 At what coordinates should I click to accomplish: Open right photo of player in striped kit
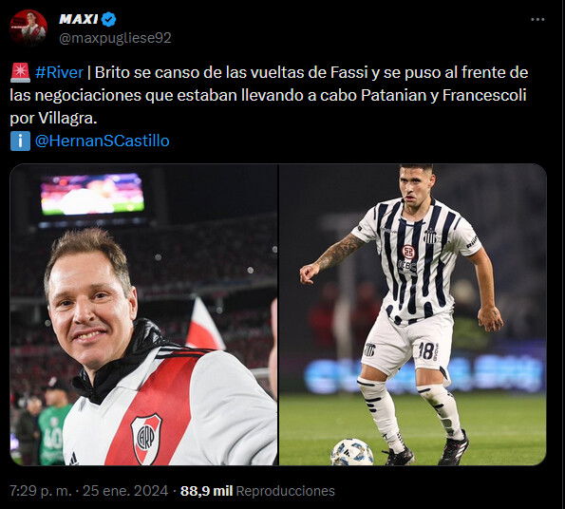point(413,314)
